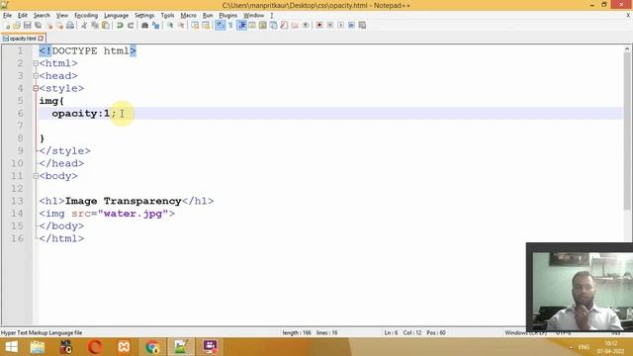Print the document using the Print icon
Image resolution: width=633 pixels, height=356 pixels.
[70, 26]
